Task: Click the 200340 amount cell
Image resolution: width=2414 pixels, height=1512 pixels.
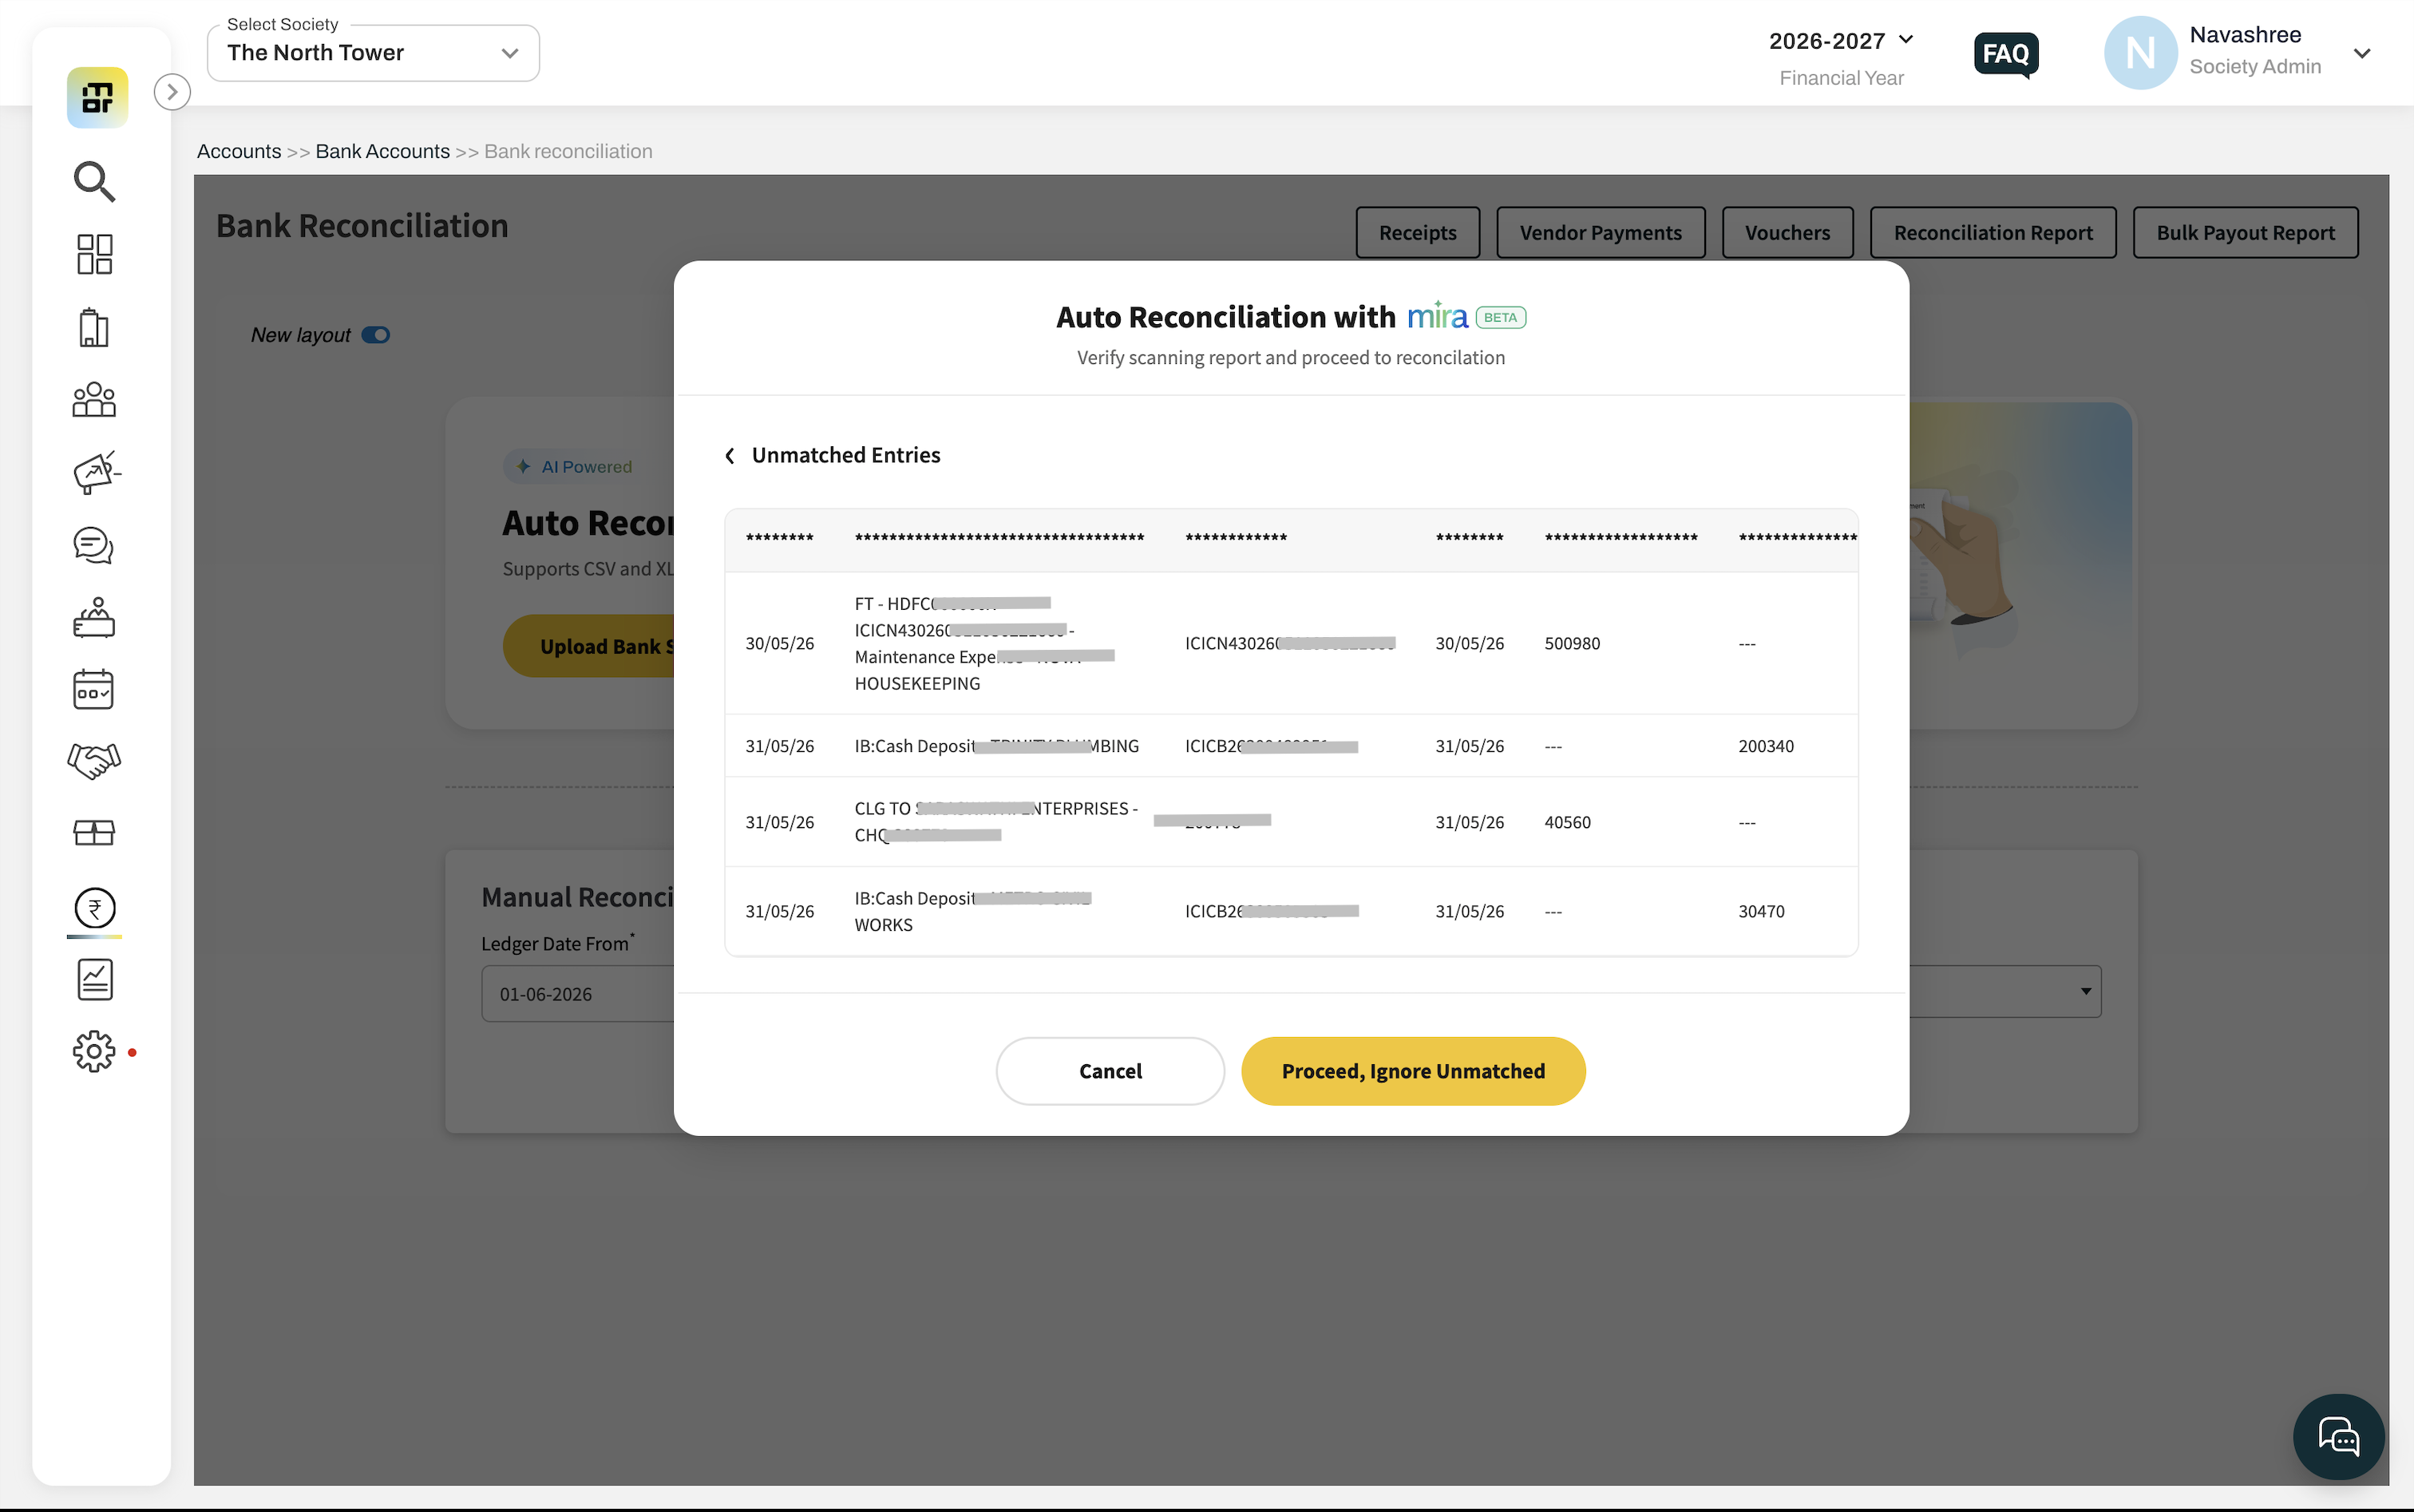Action: (1765, 746)
